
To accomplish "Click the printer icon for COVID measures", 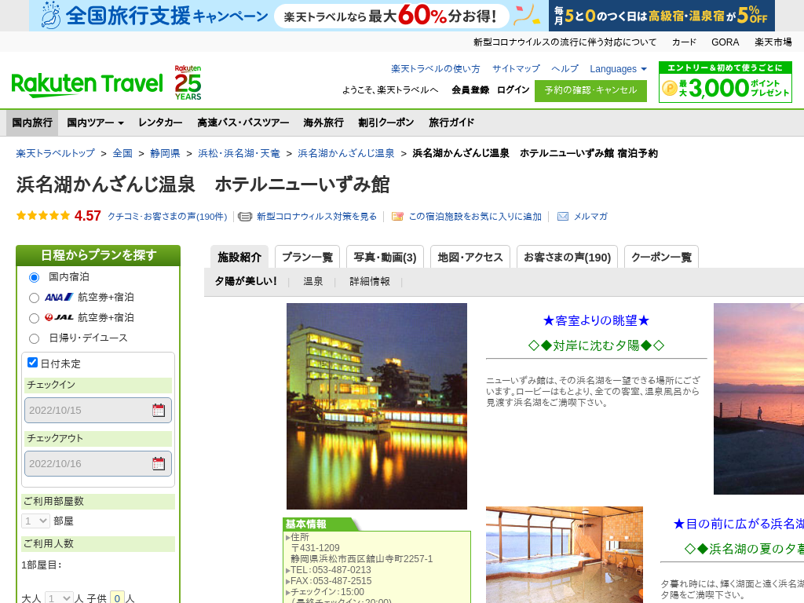I will click(245, 217).
